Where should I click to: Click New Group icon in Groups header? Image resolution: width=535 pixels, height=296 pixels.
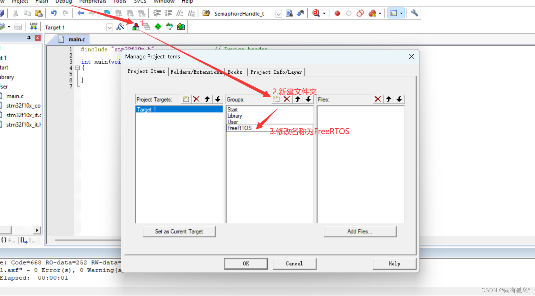point(276,99)
